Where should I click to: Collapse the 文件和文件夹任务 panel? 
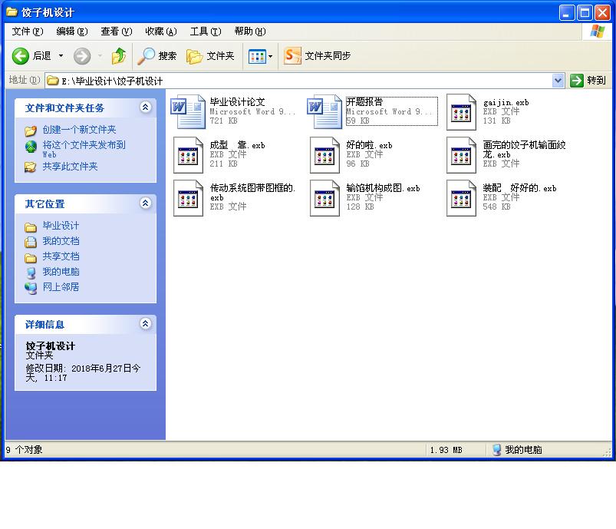point(145,107)
